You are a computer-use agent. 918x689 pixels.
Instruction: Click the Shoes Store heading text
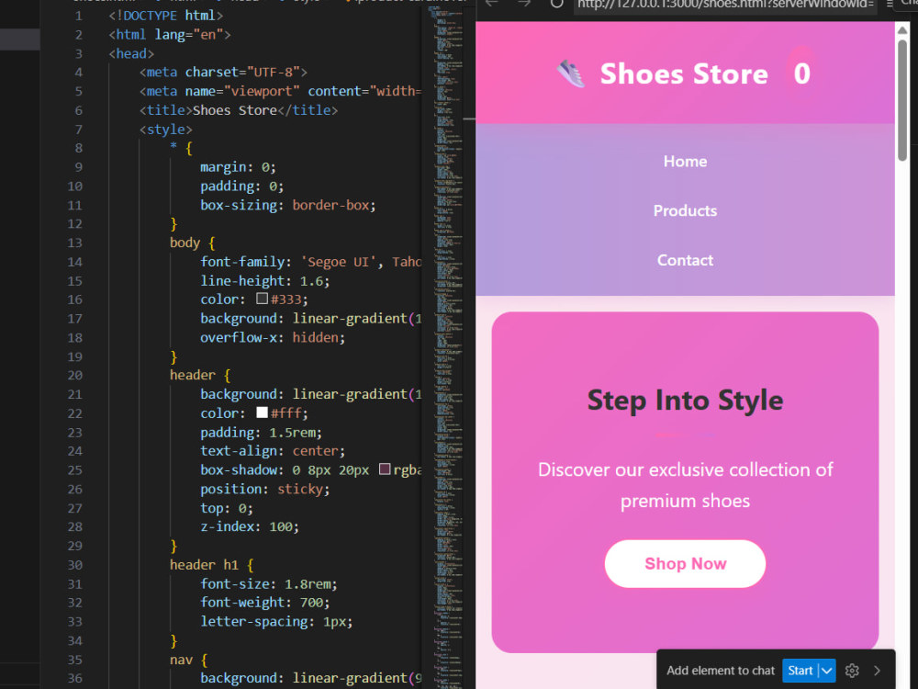click(x=684, y=73)
